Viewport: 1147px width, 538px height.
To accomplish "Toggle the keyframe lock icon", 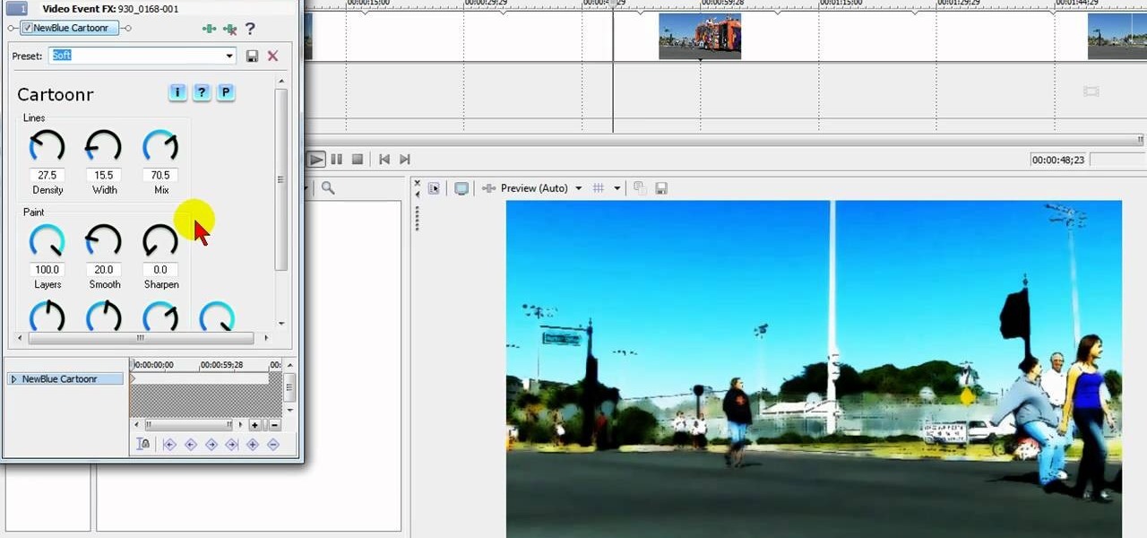I will pyautogui.click(x=143, y=443).
